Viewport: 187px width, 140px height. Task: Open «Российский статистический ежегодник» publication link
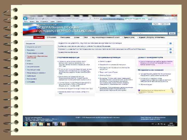point(112,65)
